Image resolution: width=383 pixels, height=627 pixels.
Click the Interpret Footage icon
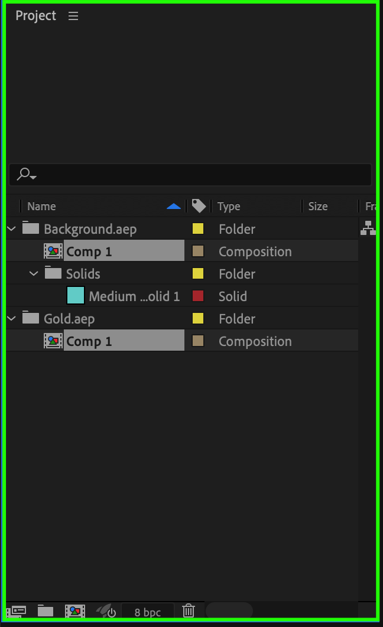click(x=18, y=611)
